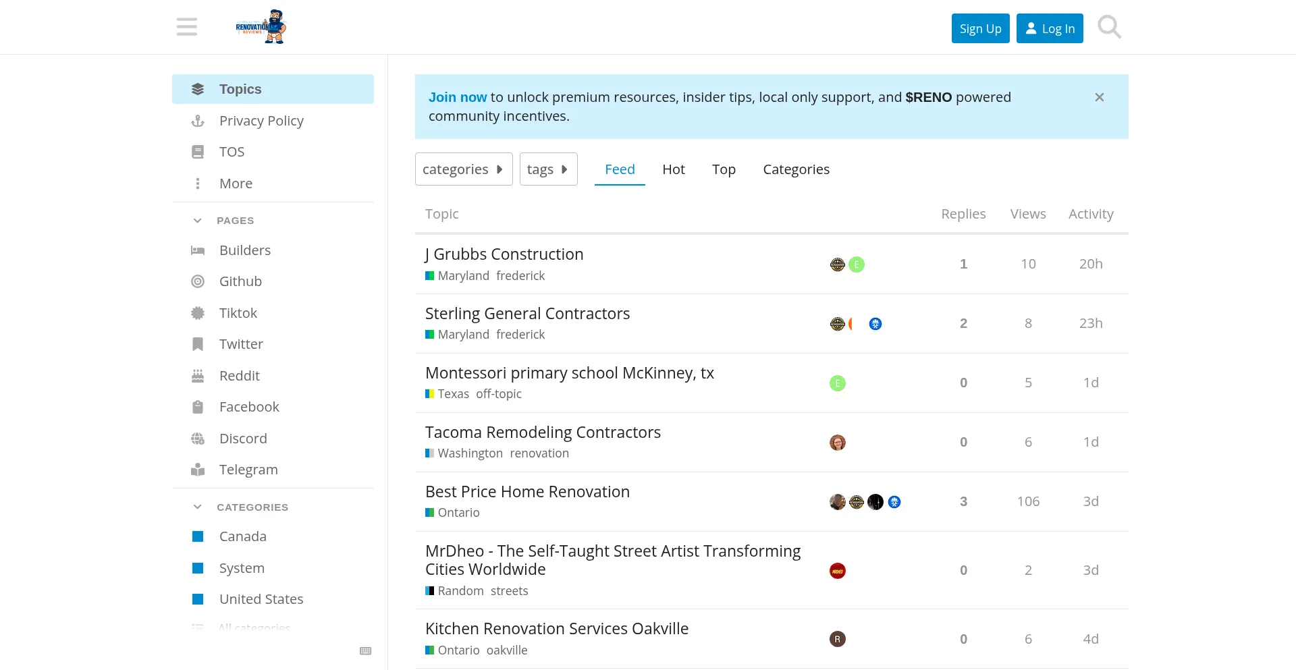Click the Discord icon in sidebar

coord(198,439)
